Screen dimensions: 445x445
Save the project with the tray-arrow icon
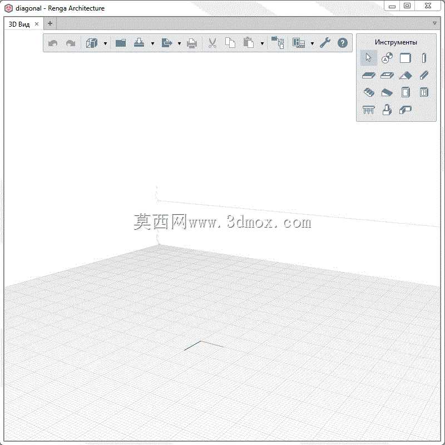(x=139, y=43)
